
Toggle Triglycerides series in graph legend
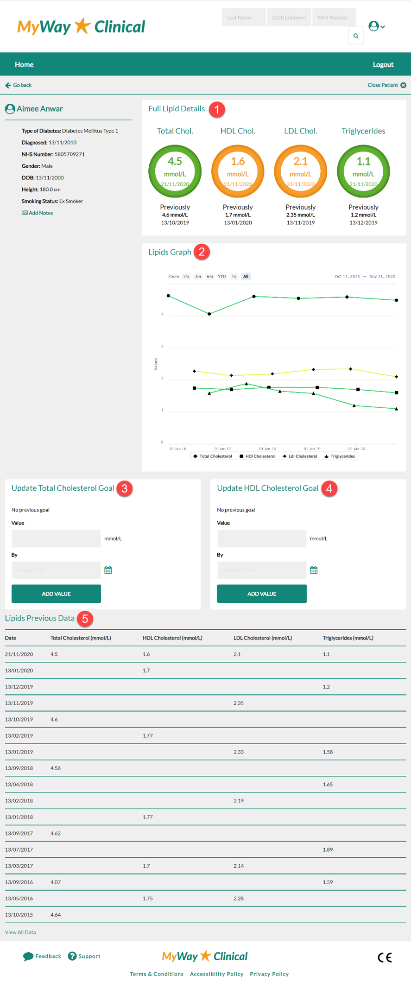pyautogui.click(x=340, y=456)
